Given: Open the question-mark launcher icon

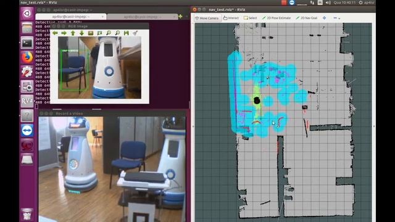Looking at the screenshot, I should (x=27, y=115).
